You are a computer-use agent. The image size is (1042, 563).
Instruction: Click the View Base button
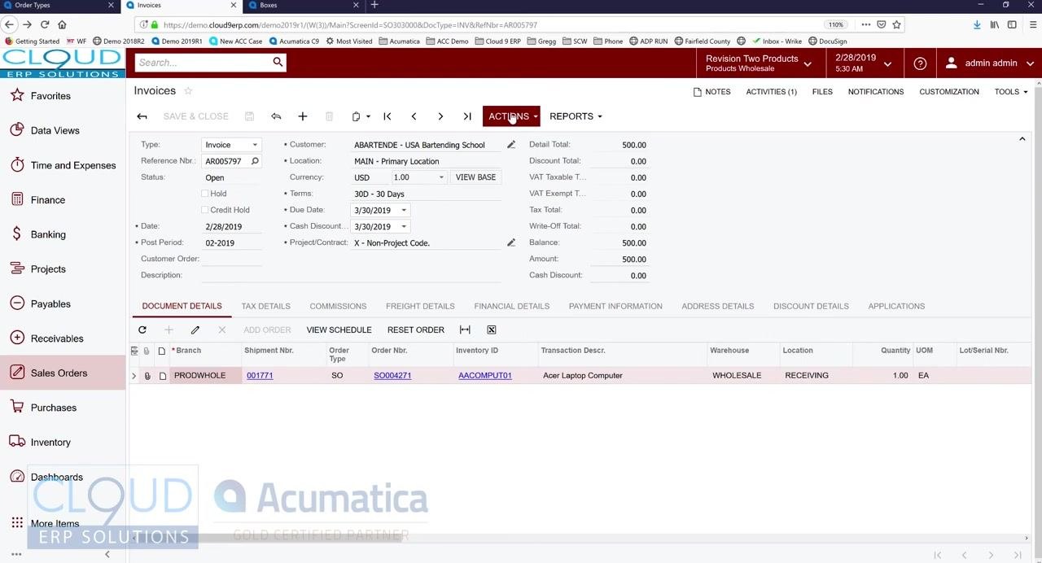[x=475, y=177]
